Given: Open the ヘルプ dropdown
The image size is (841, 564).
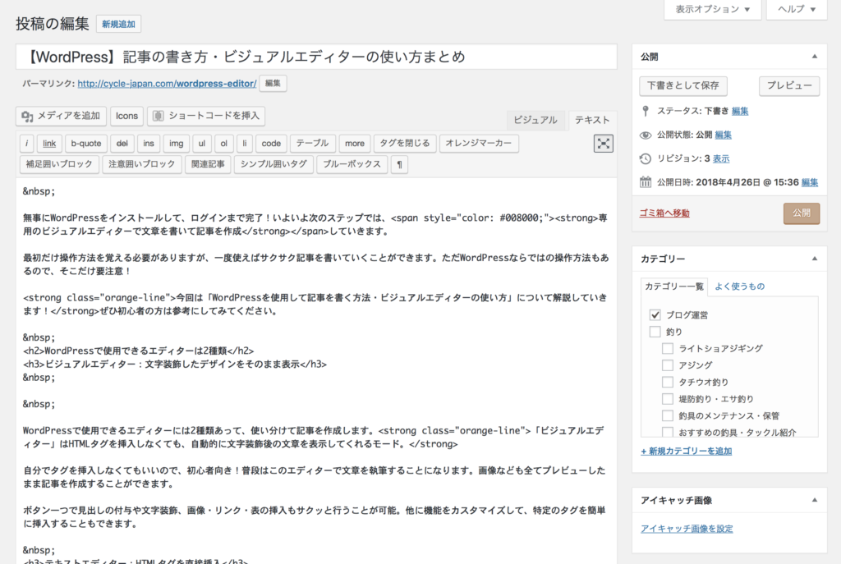Looking at the screenshot, I should tap(797, 9).
